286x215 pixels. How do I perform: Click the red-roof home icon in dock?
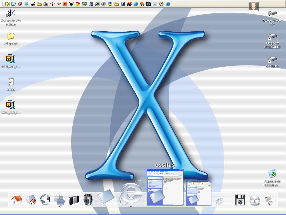point(17,200)
